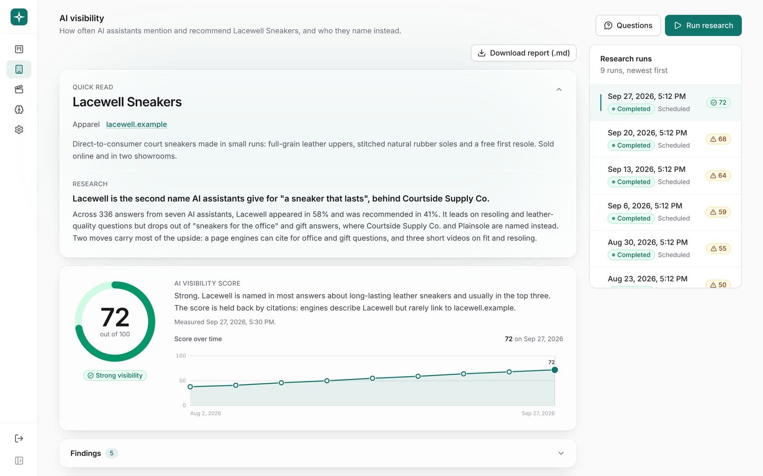Select the Sep 27, 2026 research run

(665, 102)
